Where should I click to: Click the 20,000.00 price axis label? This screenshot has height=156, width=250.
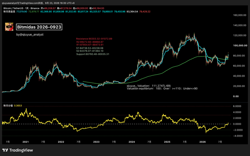(239, 86)
